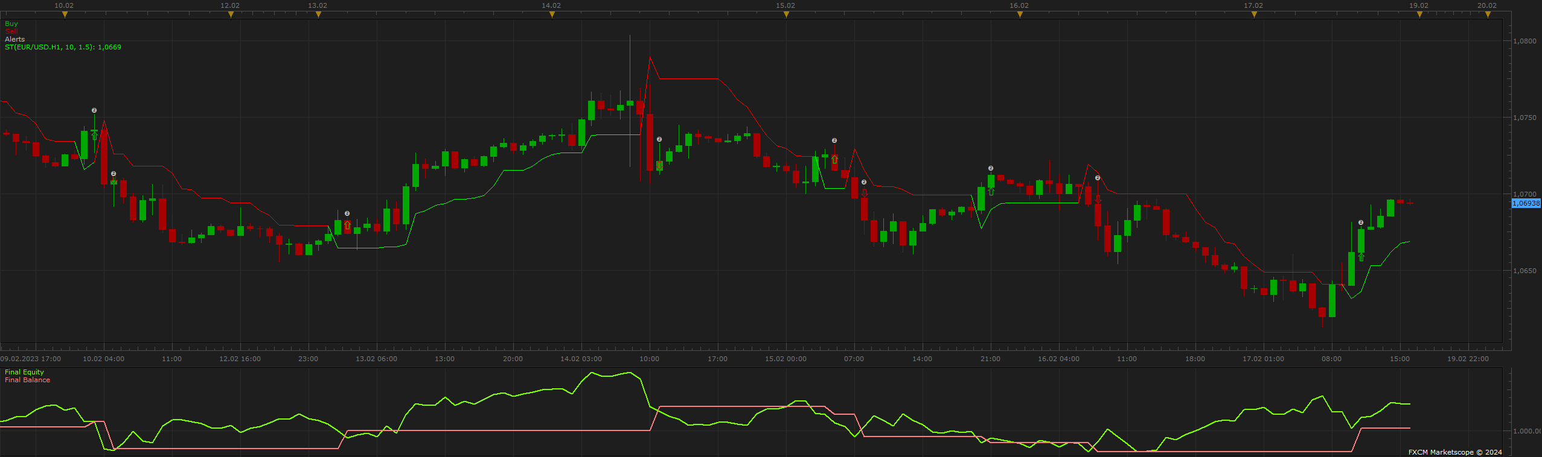Click the circled 2 marker just after 10.02 04:00
The image size is (1542, 457).
point(114,174)
